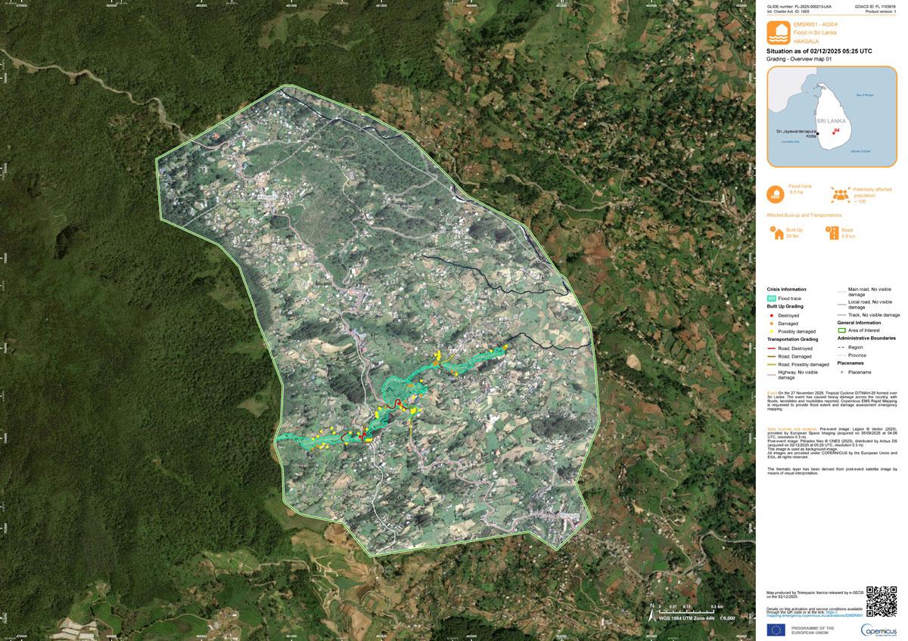Click the red Destroyed legend dot
Image resolution: width=908 pixels, height=641 pixels.
(772, 315)
